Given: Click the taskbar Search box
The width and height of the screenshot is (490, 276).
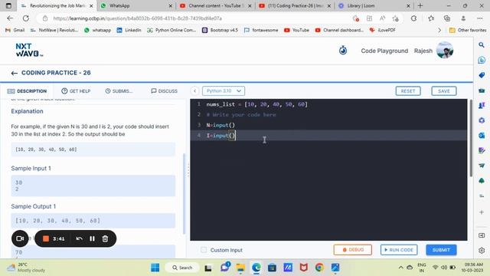Looking at the screenshot, I should [x=182, y=268].
